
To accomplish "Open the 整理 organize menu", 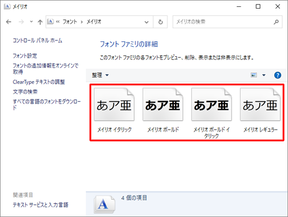I will [100, 75].
